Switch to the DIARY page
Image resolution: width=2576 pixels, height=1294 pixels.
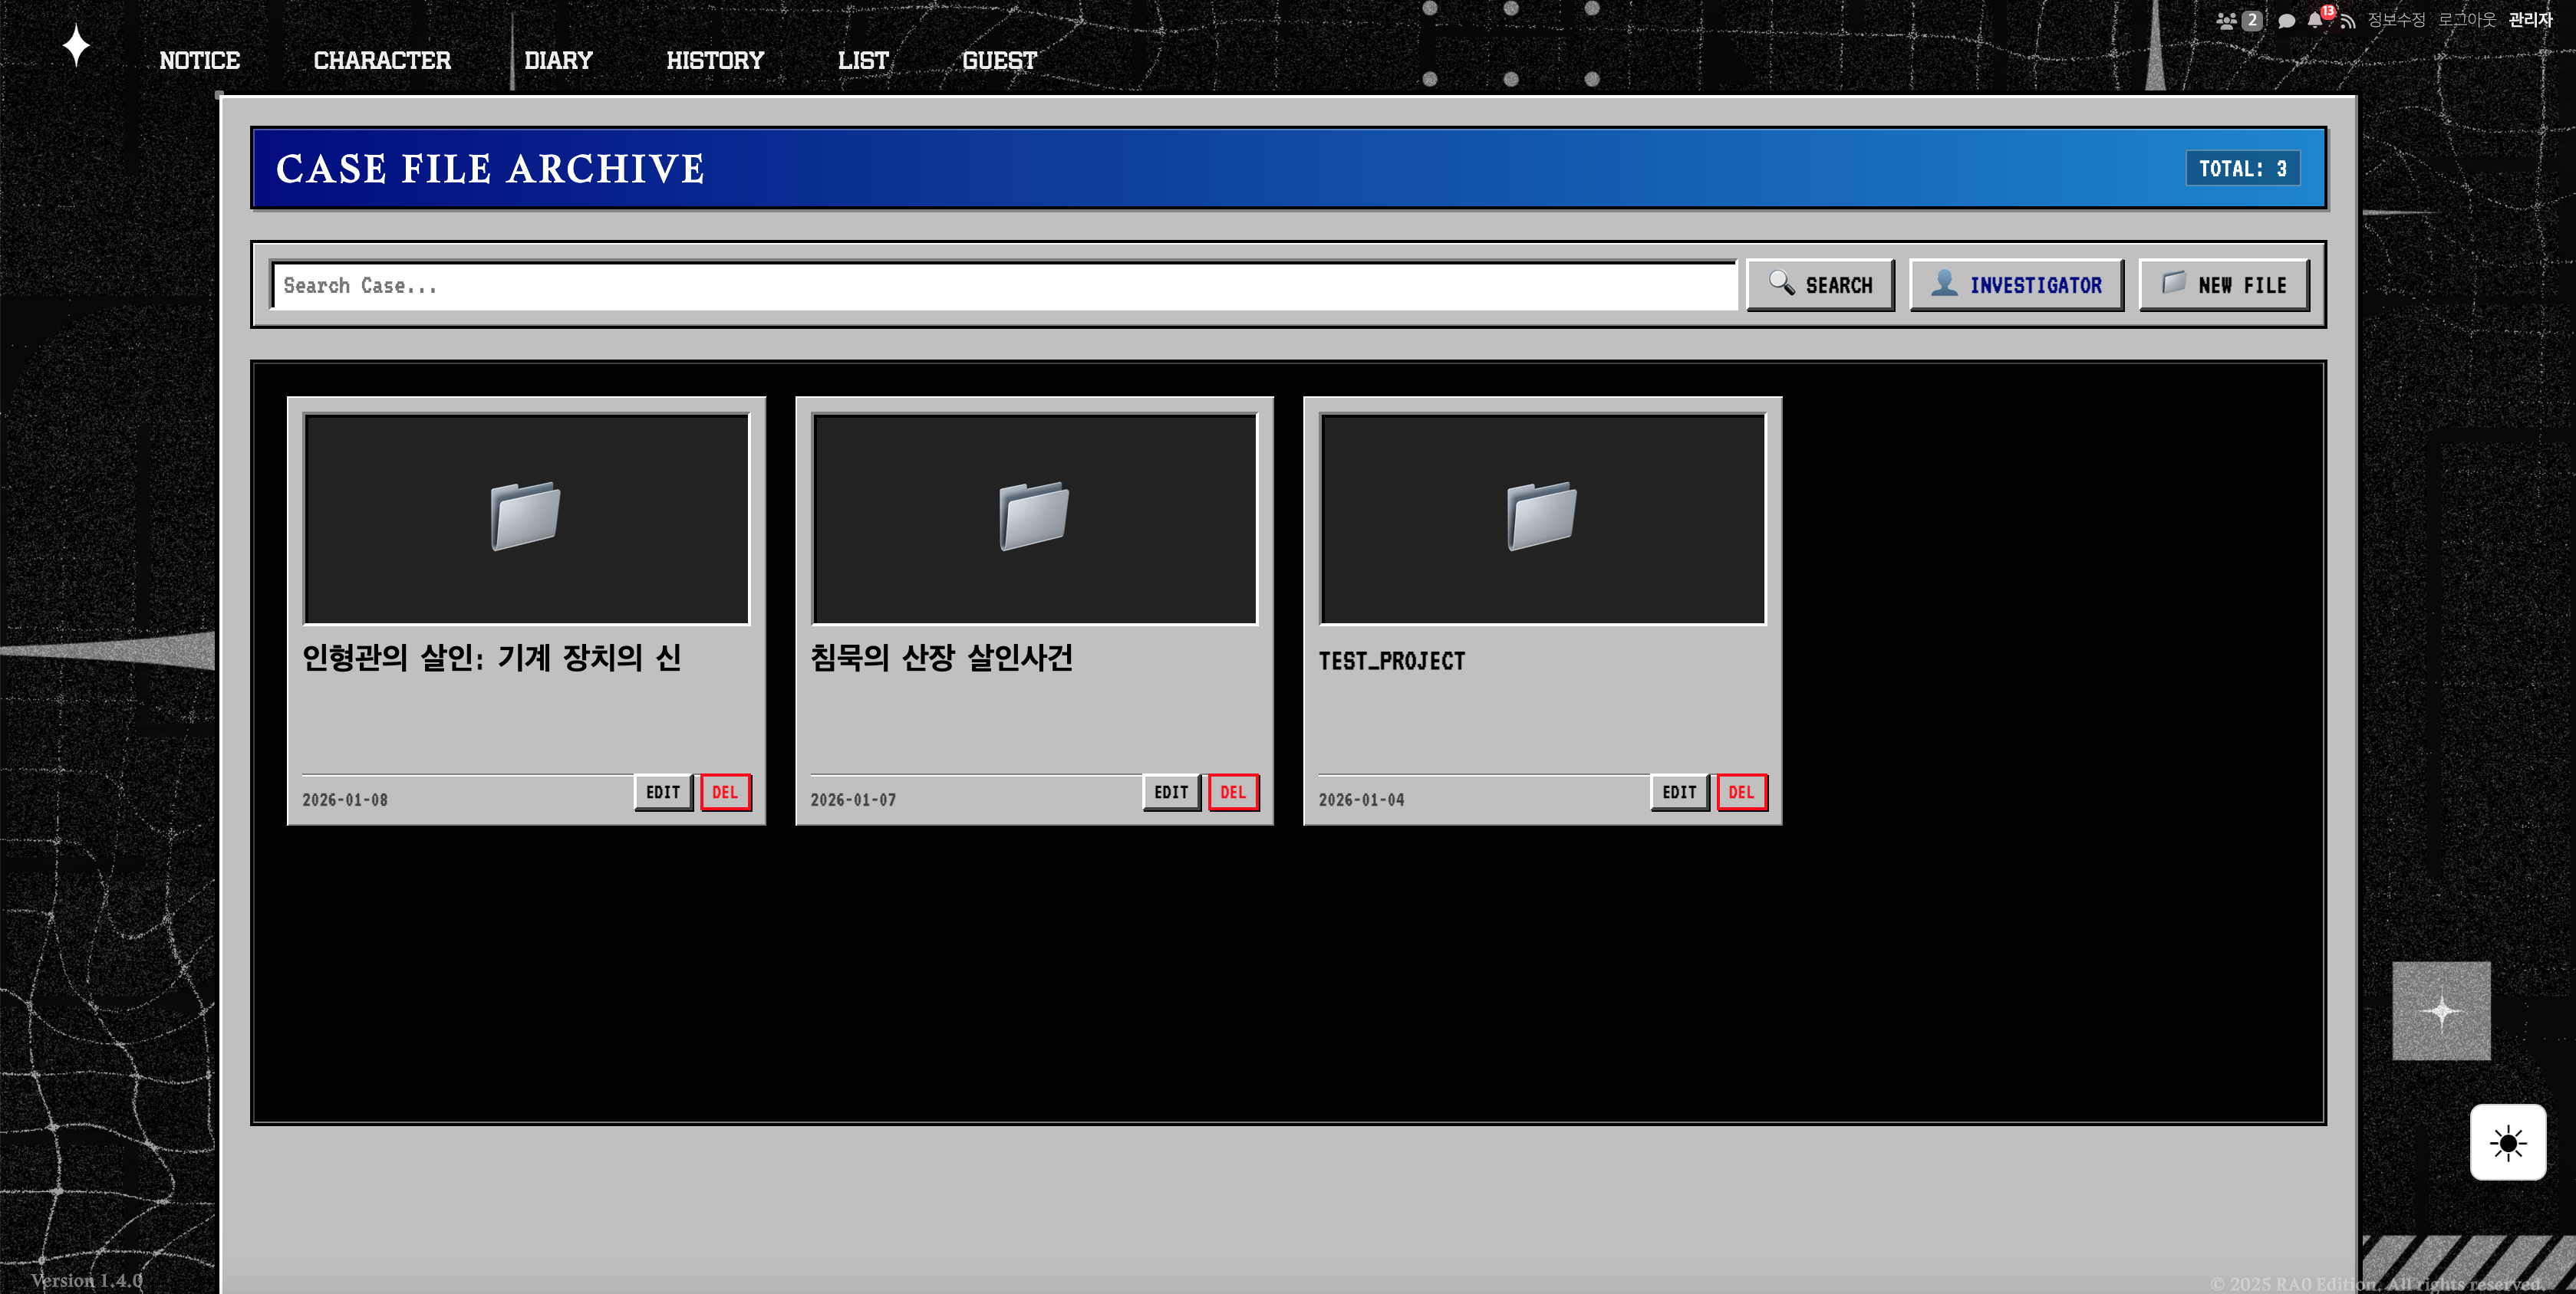(558, 61)
